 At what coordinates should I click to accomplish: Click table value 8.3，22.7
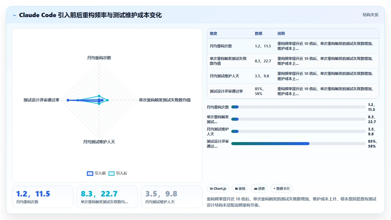(x=263, y=61)
